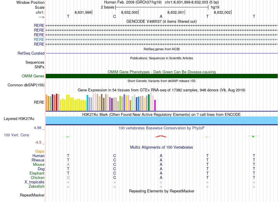Click the chr1: ruler label
278x202 pixels.
pyautogui.click(x=40, y=12)
